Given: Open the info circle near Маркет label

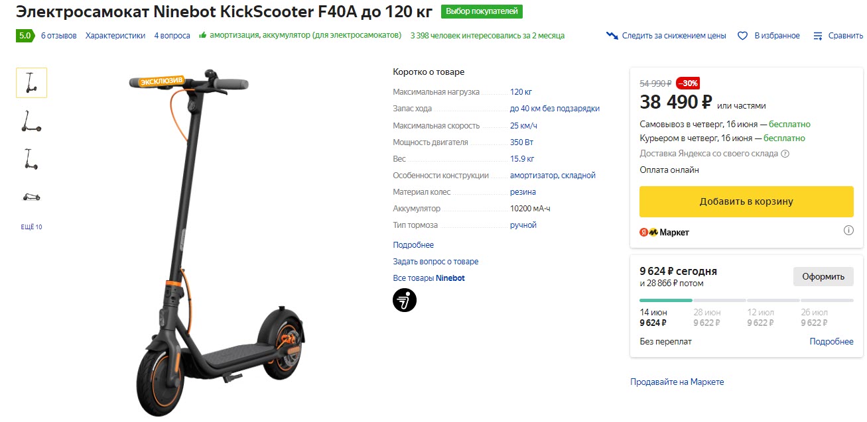Looking at the screenshot, I should click(848, 230).
